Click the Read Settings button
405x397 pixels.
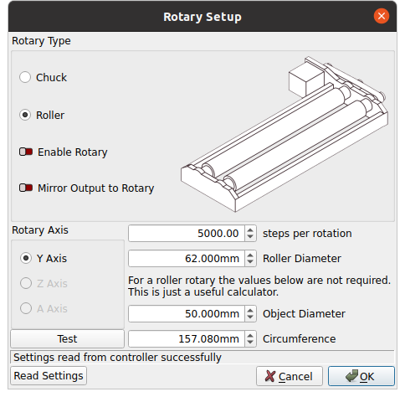tap(49, 376)
